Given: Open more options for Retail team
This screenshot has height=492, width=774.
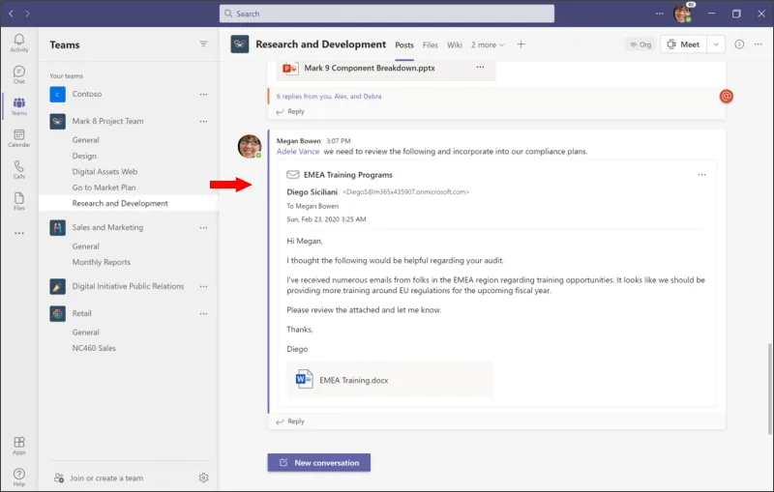Looking at the screenshot, I should [203, 313].
